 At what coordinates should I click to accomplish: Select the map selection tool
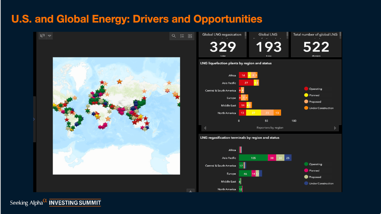pyautogui.click(x=42, y=36)
